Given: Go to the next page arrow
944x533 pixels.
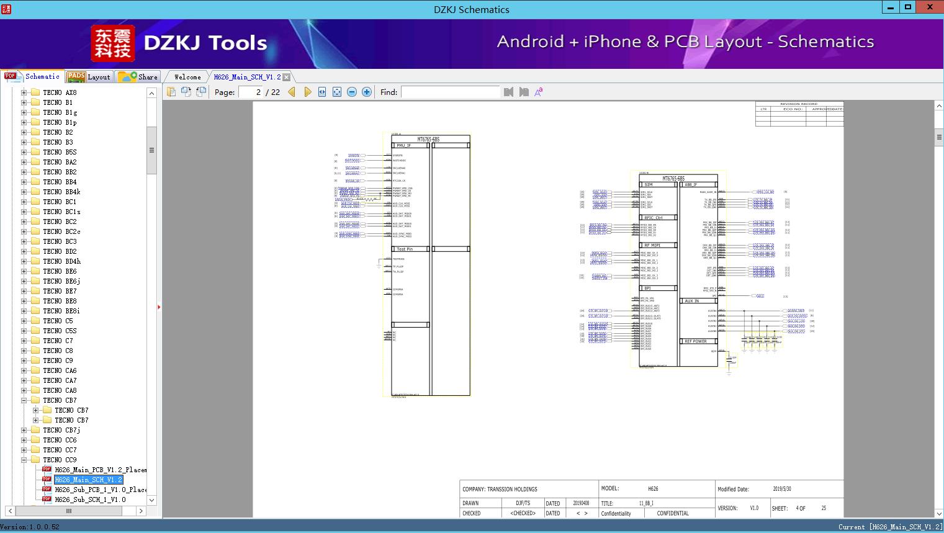Looking at the screenshot, I should (307, 92).
